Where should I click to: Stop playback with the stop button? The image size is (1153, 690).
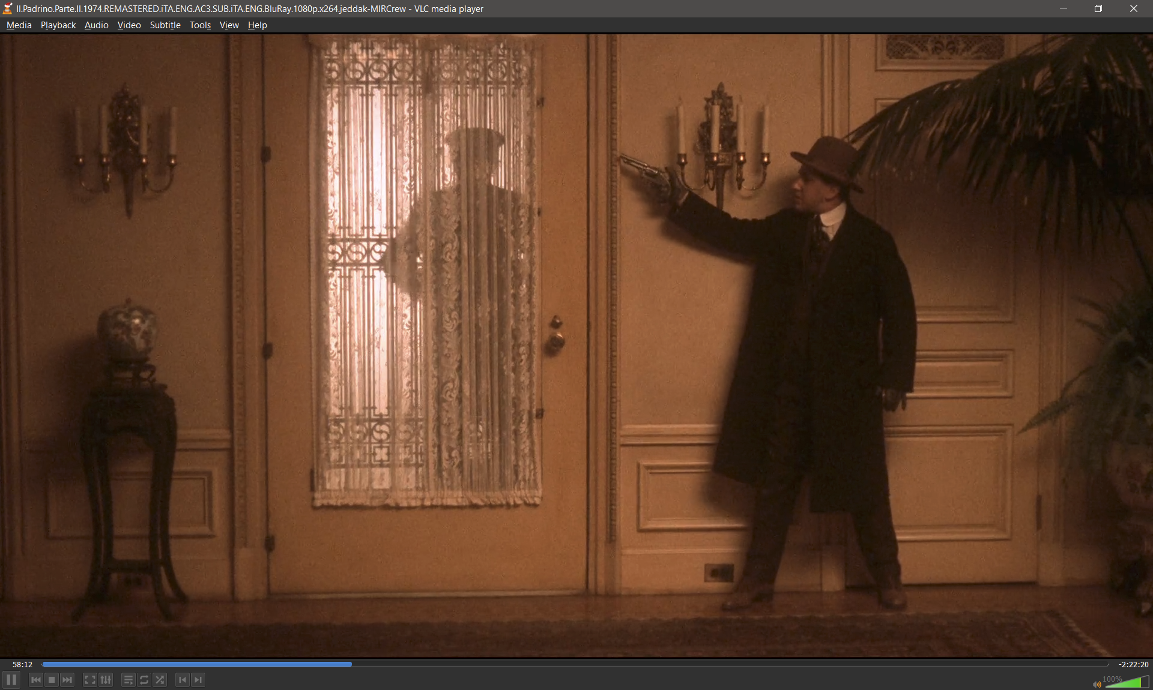52,679
